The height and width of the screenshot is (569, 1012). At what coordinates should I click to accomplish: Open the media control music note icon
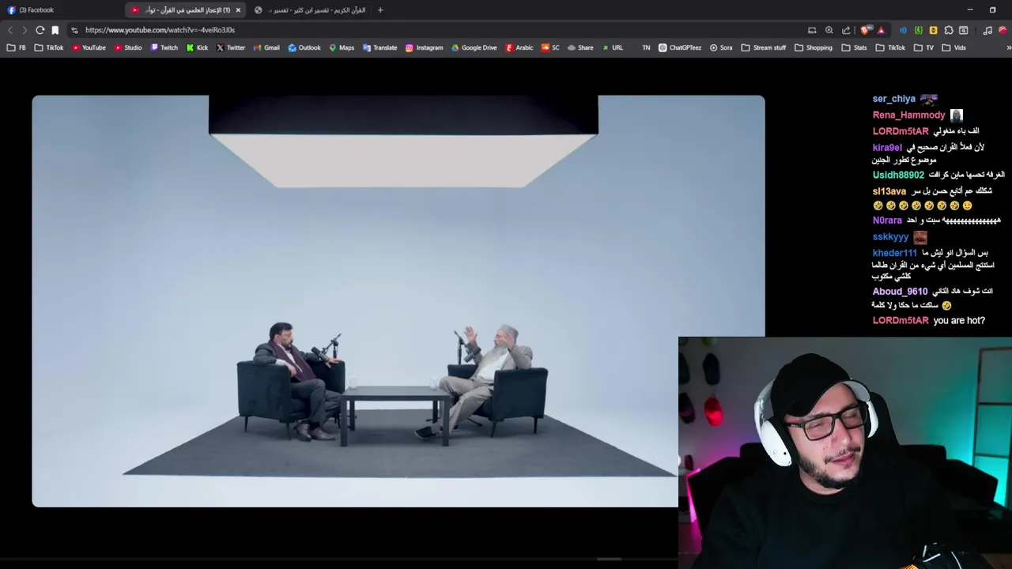(987, 30)
